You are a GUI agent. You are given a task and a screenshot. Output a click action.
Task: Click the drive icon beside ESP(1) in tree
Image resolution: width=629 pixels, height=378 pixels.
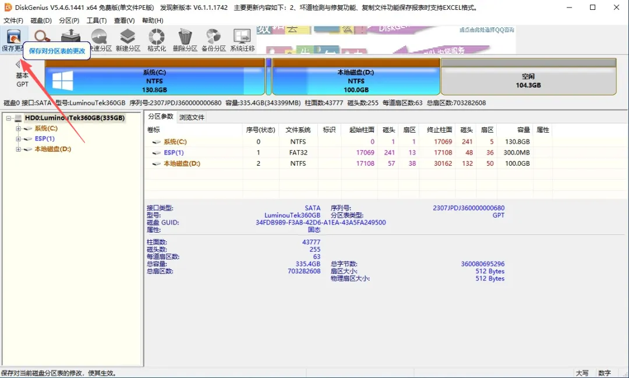click(28, 139)
